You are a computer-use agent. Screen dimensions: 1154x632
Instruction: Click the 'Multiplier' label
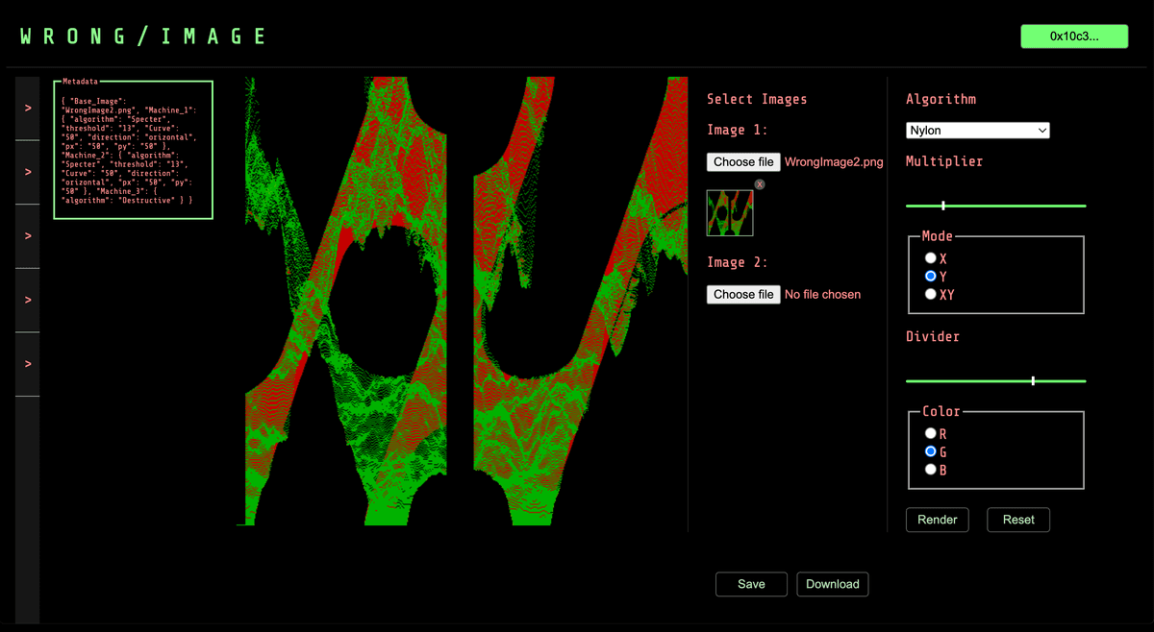click(x=944, y=161)
